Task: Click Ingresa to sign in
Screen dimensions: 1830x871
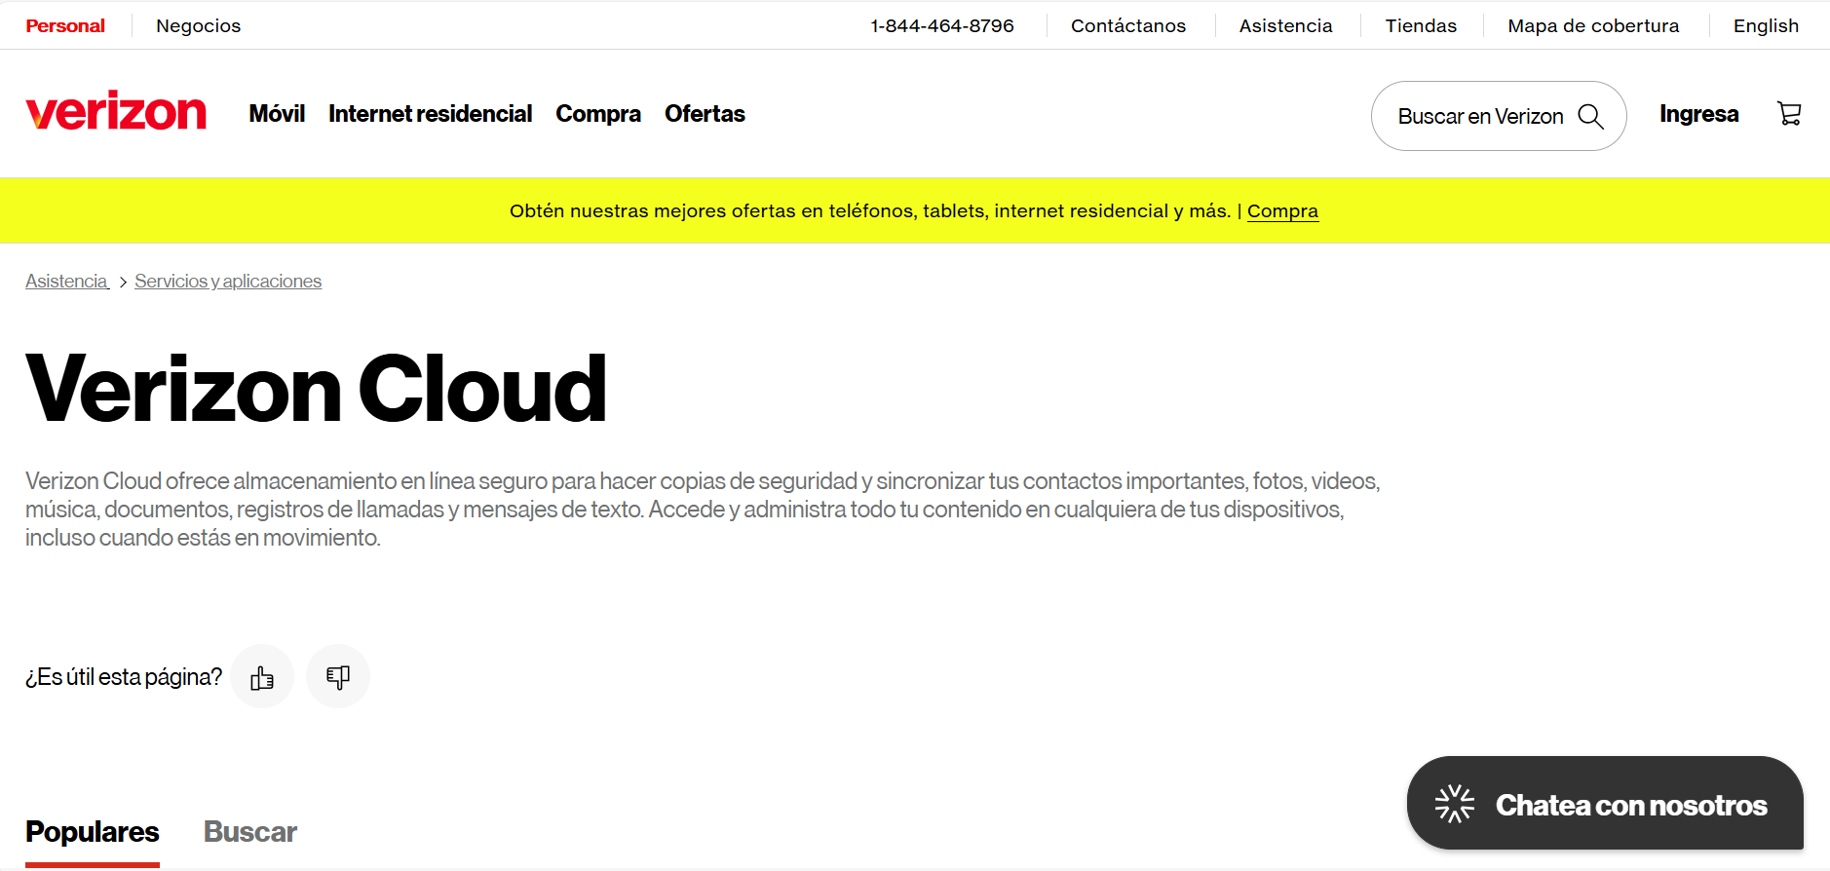Action: point(1698,114)
